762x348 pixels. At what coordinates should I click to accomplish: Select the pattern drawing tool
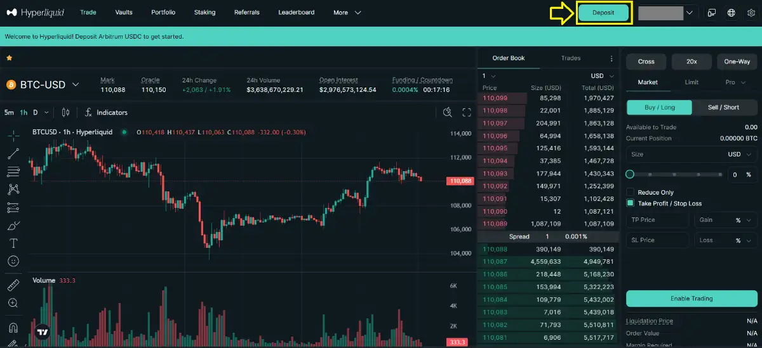[x=13, y=189]
